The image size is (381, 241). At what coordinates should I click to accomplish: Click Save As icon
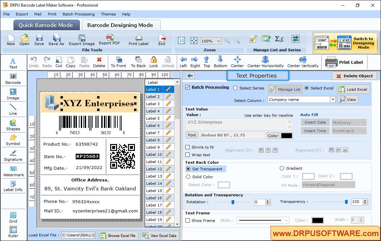click(x=56, y=40)
